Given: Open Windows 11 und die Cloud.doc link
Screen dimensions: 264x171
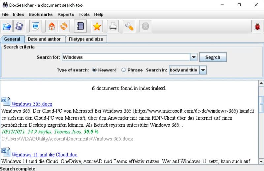Looking at the screenshot, I should (x=44, y=154).
